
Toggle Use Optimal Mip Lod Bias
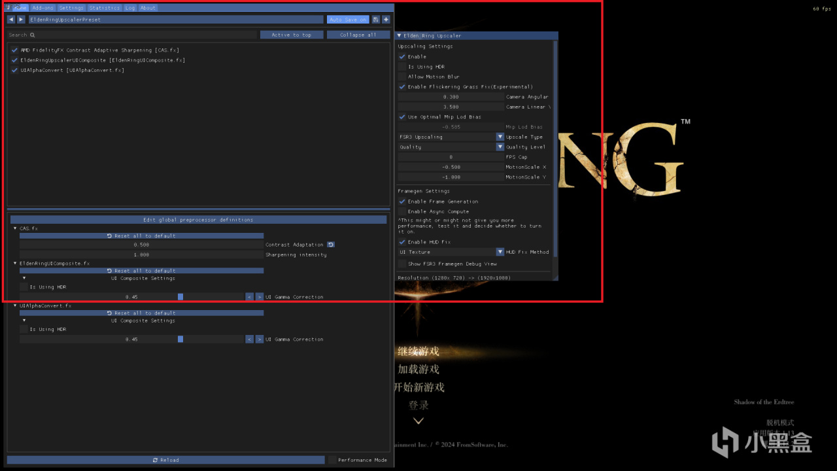click(x=402, y=117)
